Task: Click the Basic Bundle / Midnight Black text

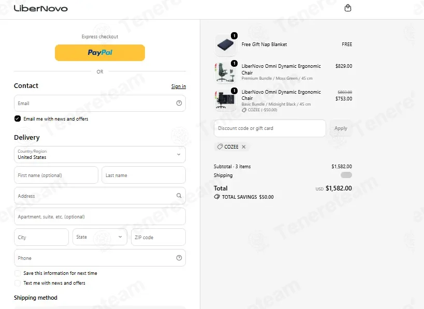Action: click(276, 104)
